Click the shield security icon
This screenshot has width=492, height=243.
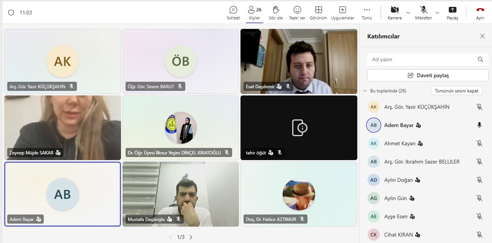[11, 13]
